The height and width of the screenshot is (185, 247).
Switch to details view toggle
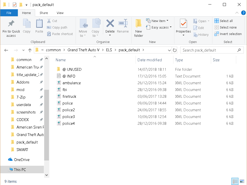pyautogui.click(x=235, y=181)
